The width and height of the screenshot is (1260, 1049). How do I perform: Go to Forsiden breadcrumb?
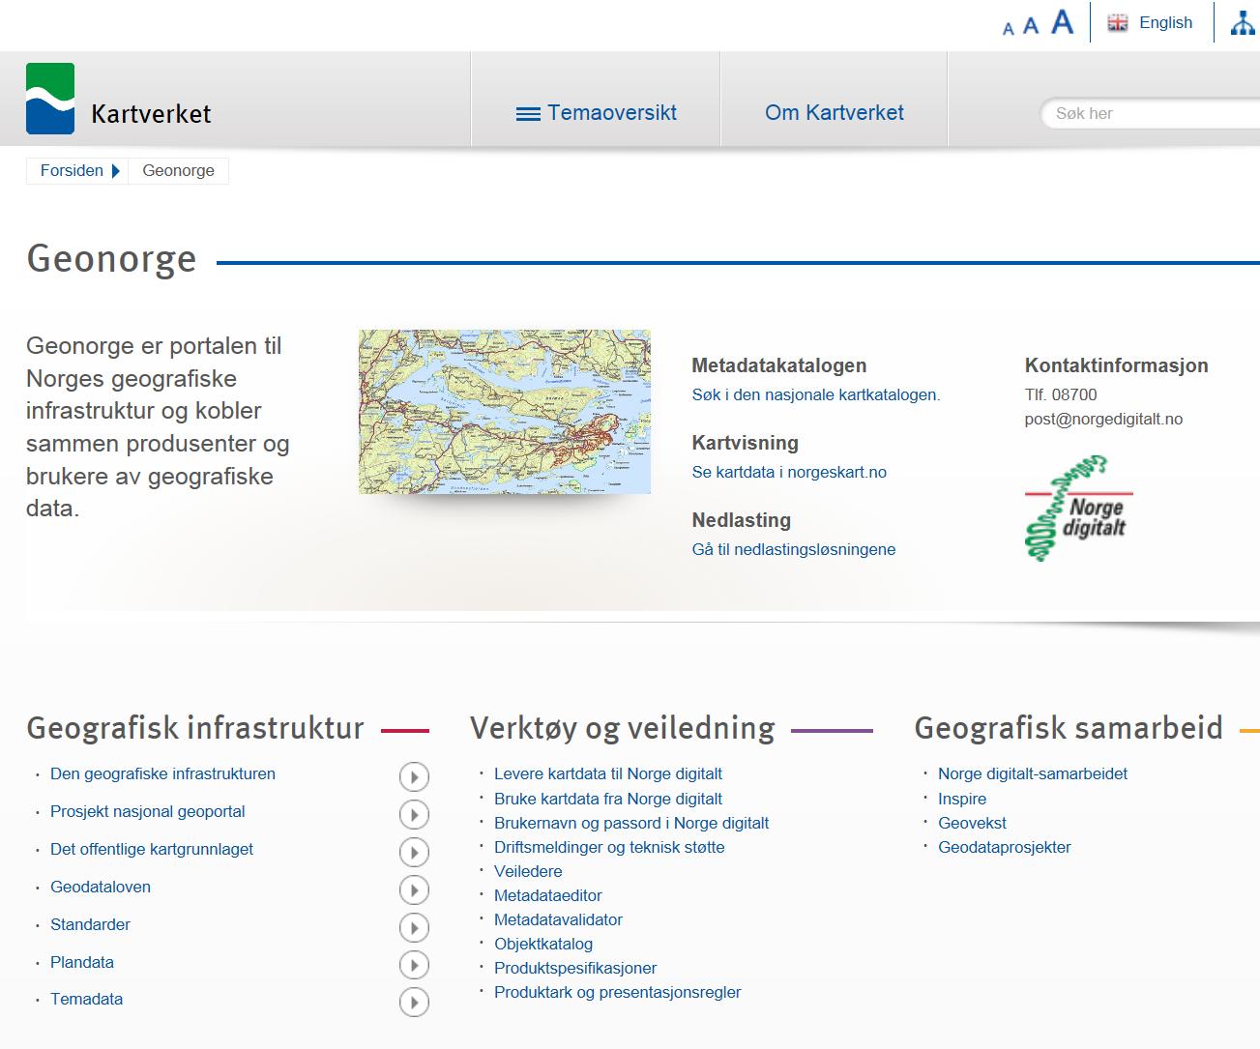[x=72, y=170]
